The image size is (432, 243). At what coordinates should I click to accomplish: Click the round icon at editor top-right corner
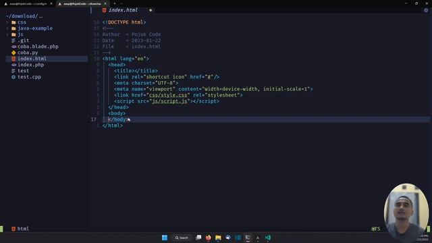pyautogui.click(x=426, y=10)
